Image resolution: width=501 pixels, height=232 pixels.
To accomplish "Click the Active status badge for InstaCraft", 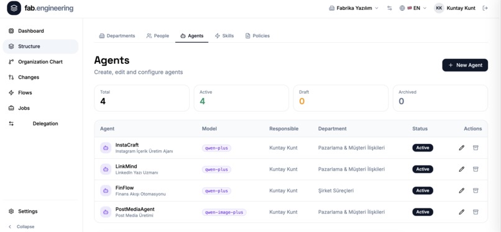I will [423, 148].
